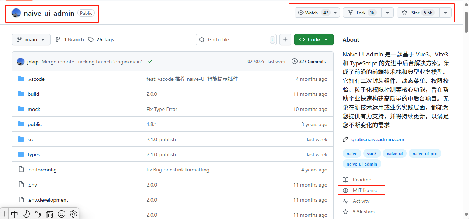469x219 pixels.
Task: Click the naive-ui-admin repository avatar
Action: 16,13
